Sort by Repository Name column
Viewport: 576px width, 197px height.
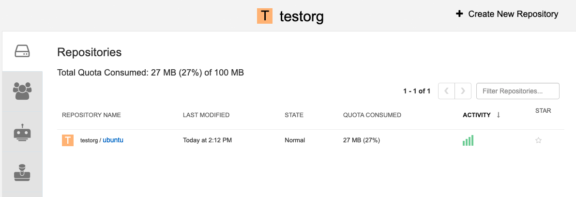91,115
